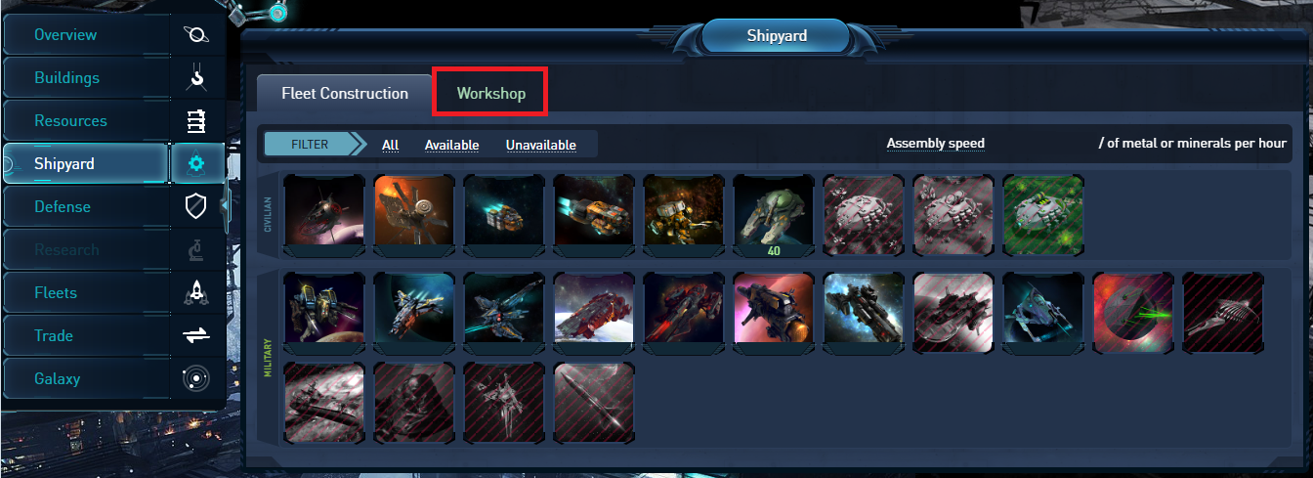Screen dimensions: 1313x478
Task: Open the Assembly speed link
Action: point(935,144)
